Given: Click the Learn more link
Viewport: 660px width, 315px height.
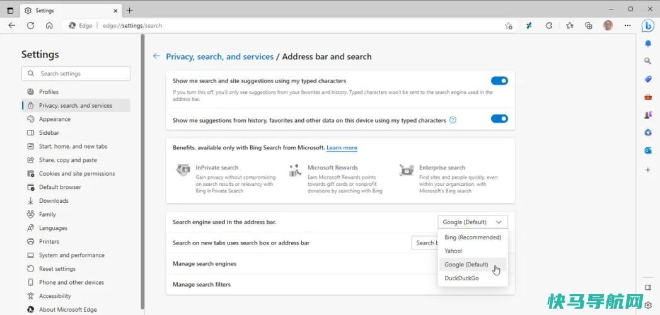Looking at the screenshot, I should [342, 147].
